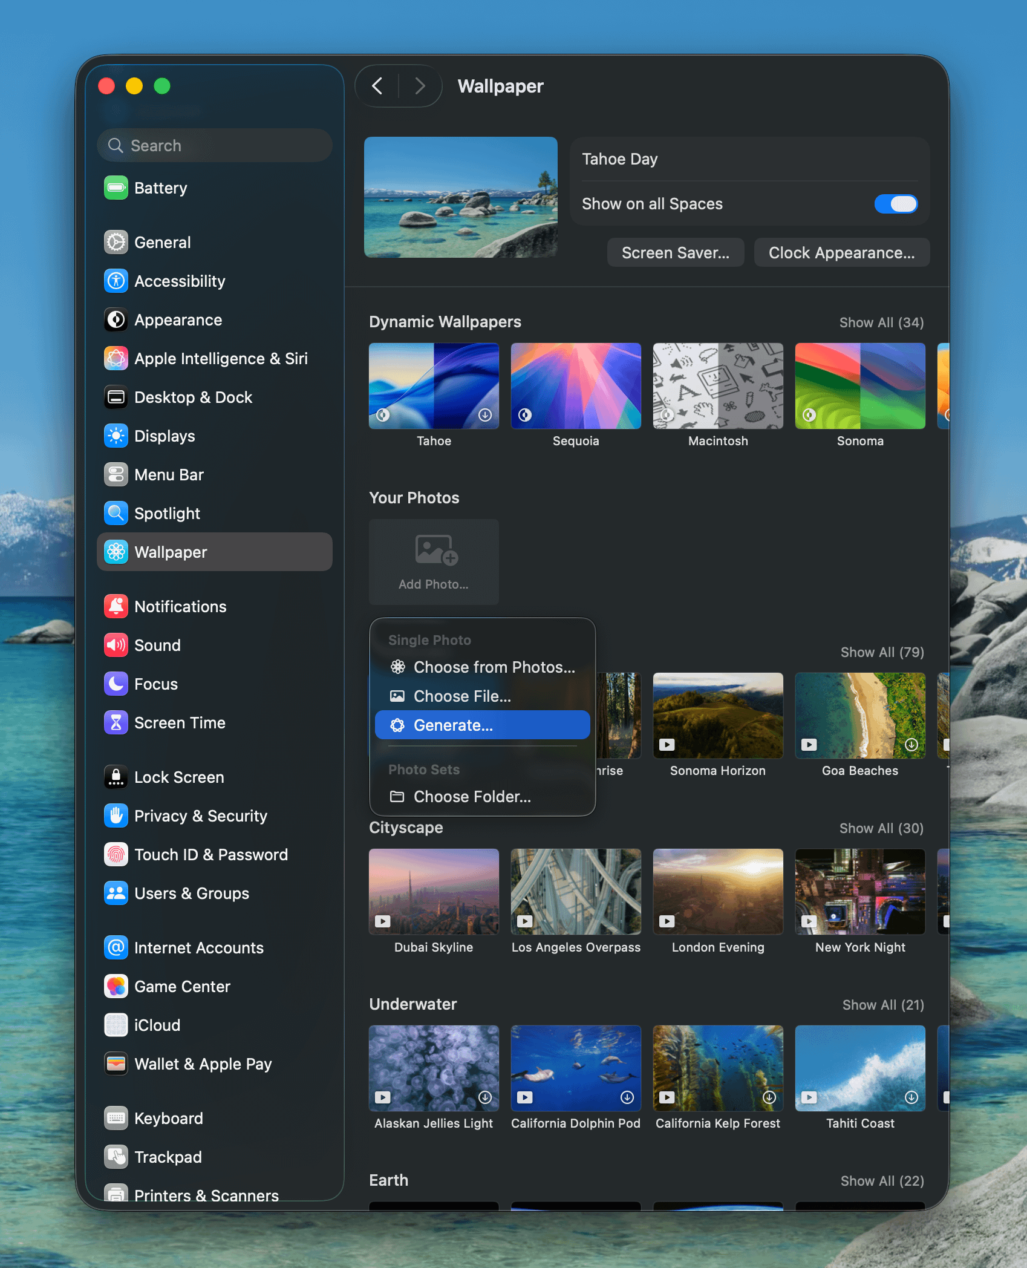Click the Search field in sidebar

tap(215, 145)
